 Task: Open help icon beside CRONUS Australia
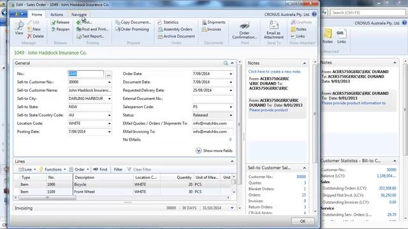(314, 14)
